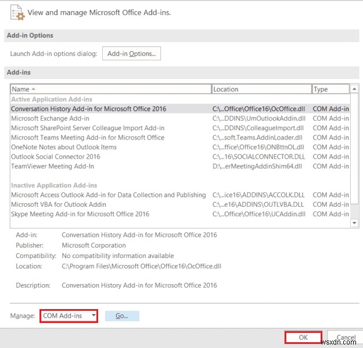Click the add-ins gear document icon
This screenshot has height=348, width=363.
[17, 13]
